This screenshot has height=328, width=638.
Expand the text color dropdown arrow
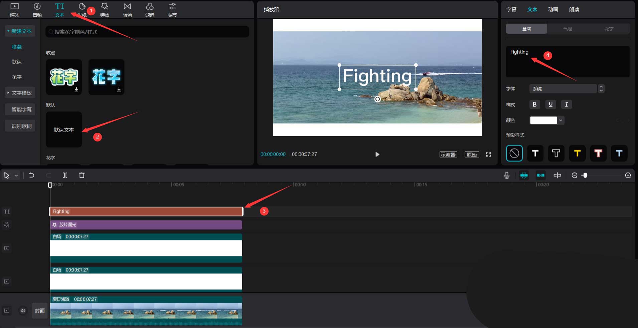point(561,120)
